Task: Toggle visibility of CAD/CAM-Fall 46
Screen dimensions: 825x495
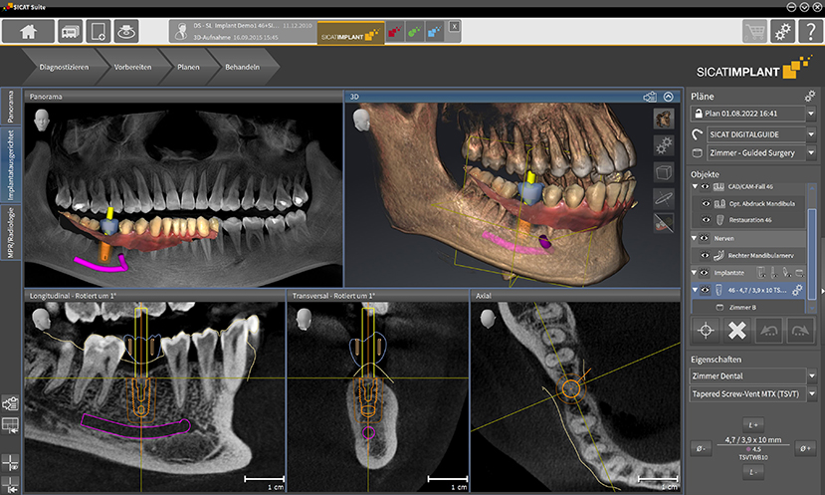Action: click(705, 186)
